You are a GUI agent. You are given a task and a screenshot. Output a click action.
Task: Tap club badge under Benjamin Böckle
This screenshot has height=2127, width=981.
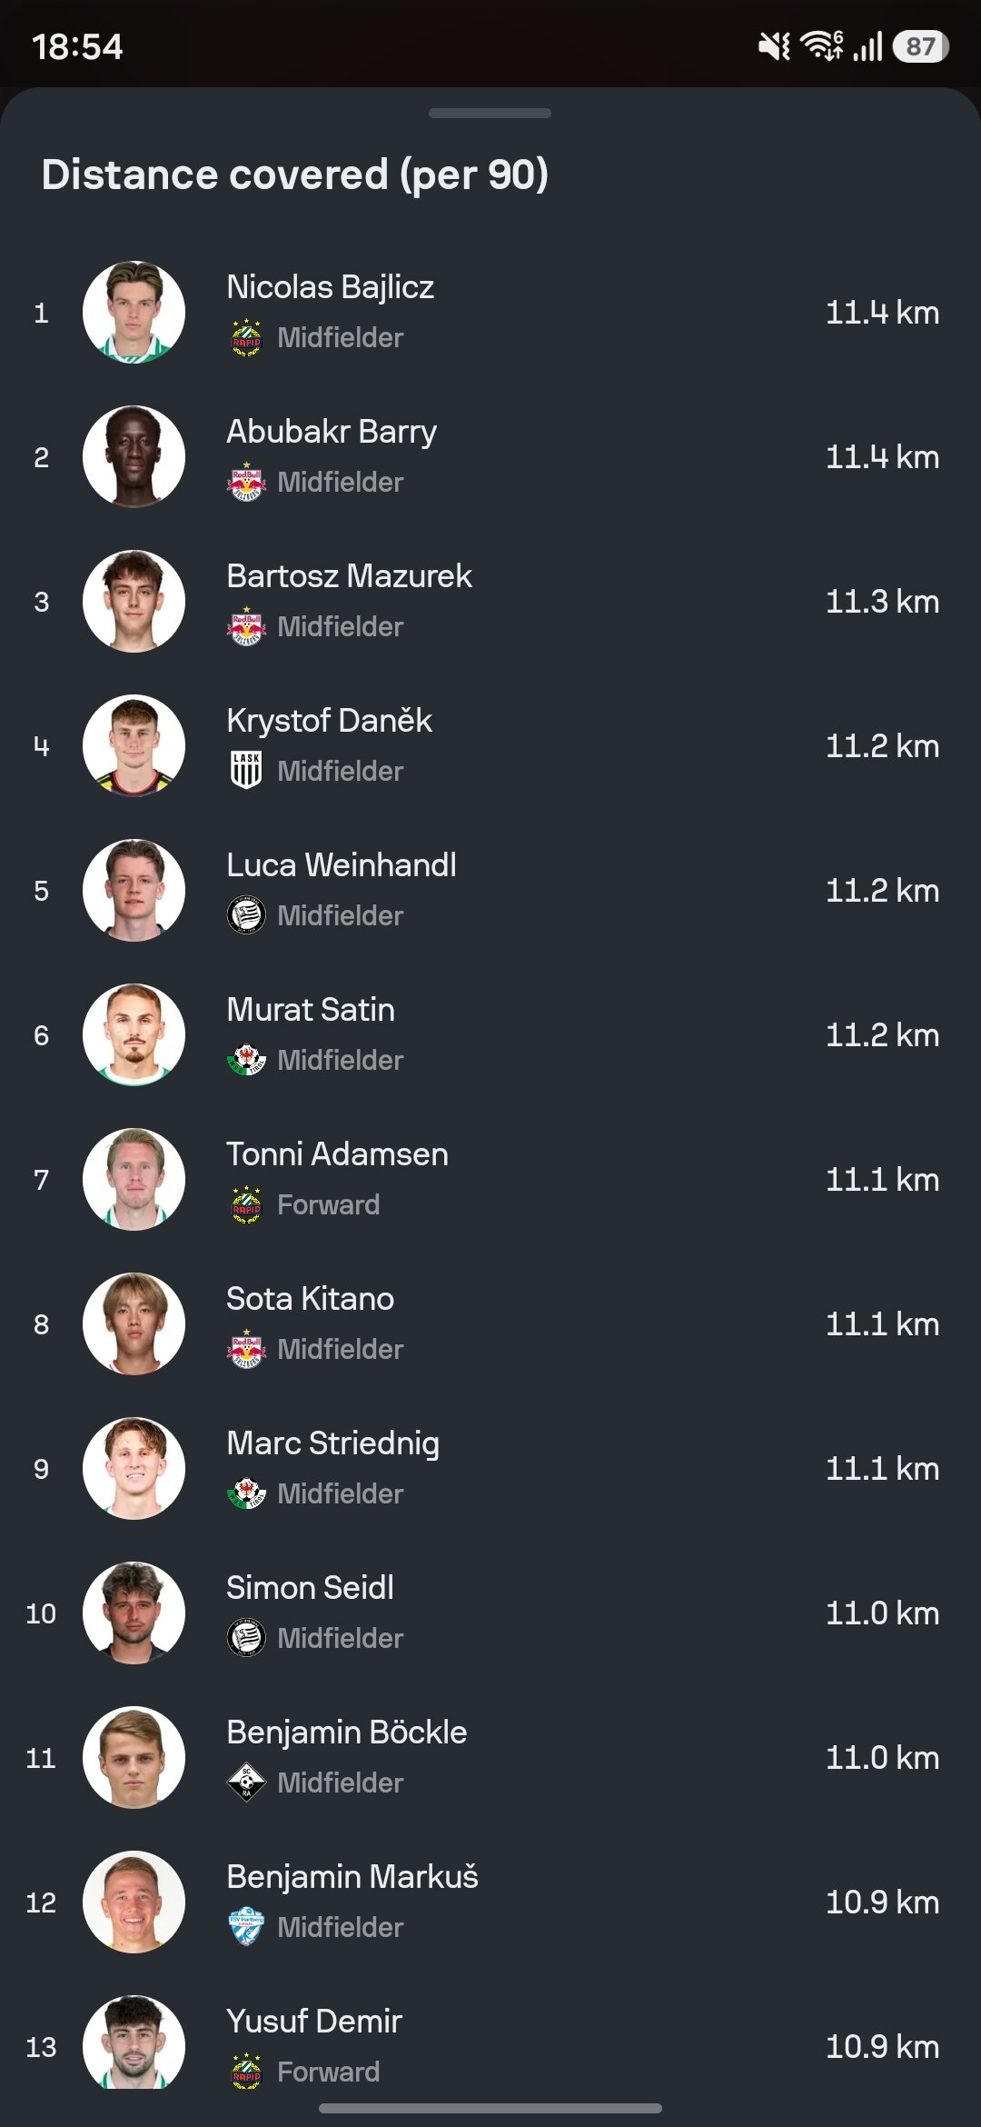[246, 1782]
